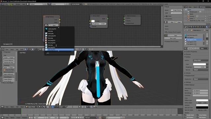Click 3D view editor type icon
Image resolution: width=211 pixels, height=119 pixels.
coord(3,107)
